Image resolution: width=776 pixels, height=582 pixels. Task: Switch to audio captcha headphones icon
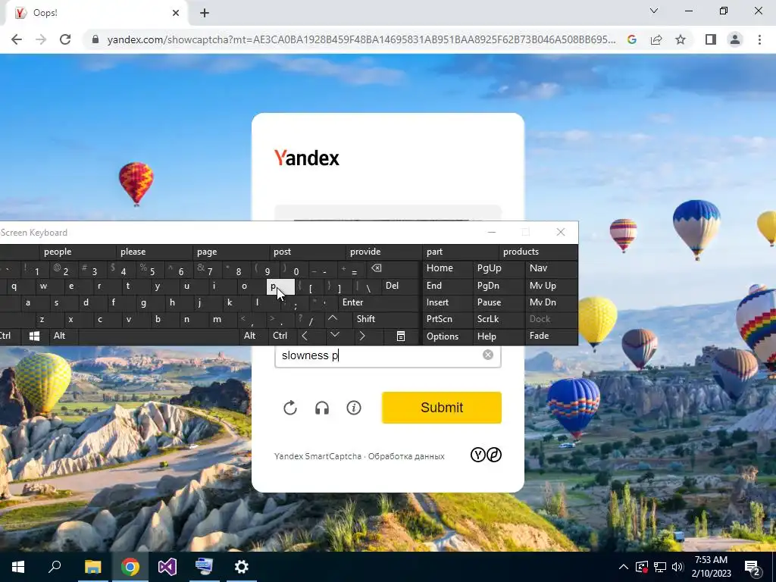[x=322, y=408]
